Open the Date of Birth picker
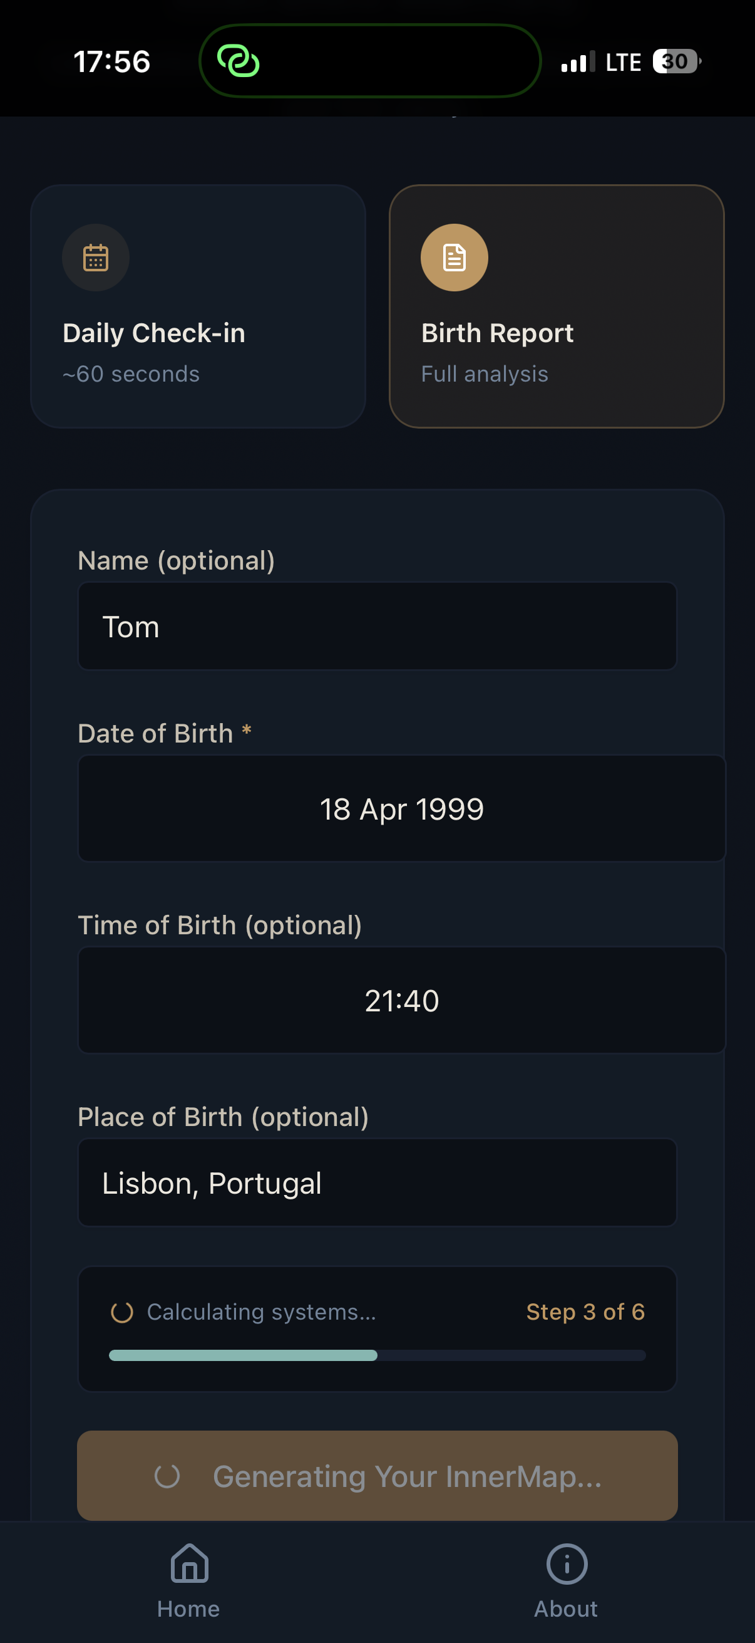 pos(401,809)
